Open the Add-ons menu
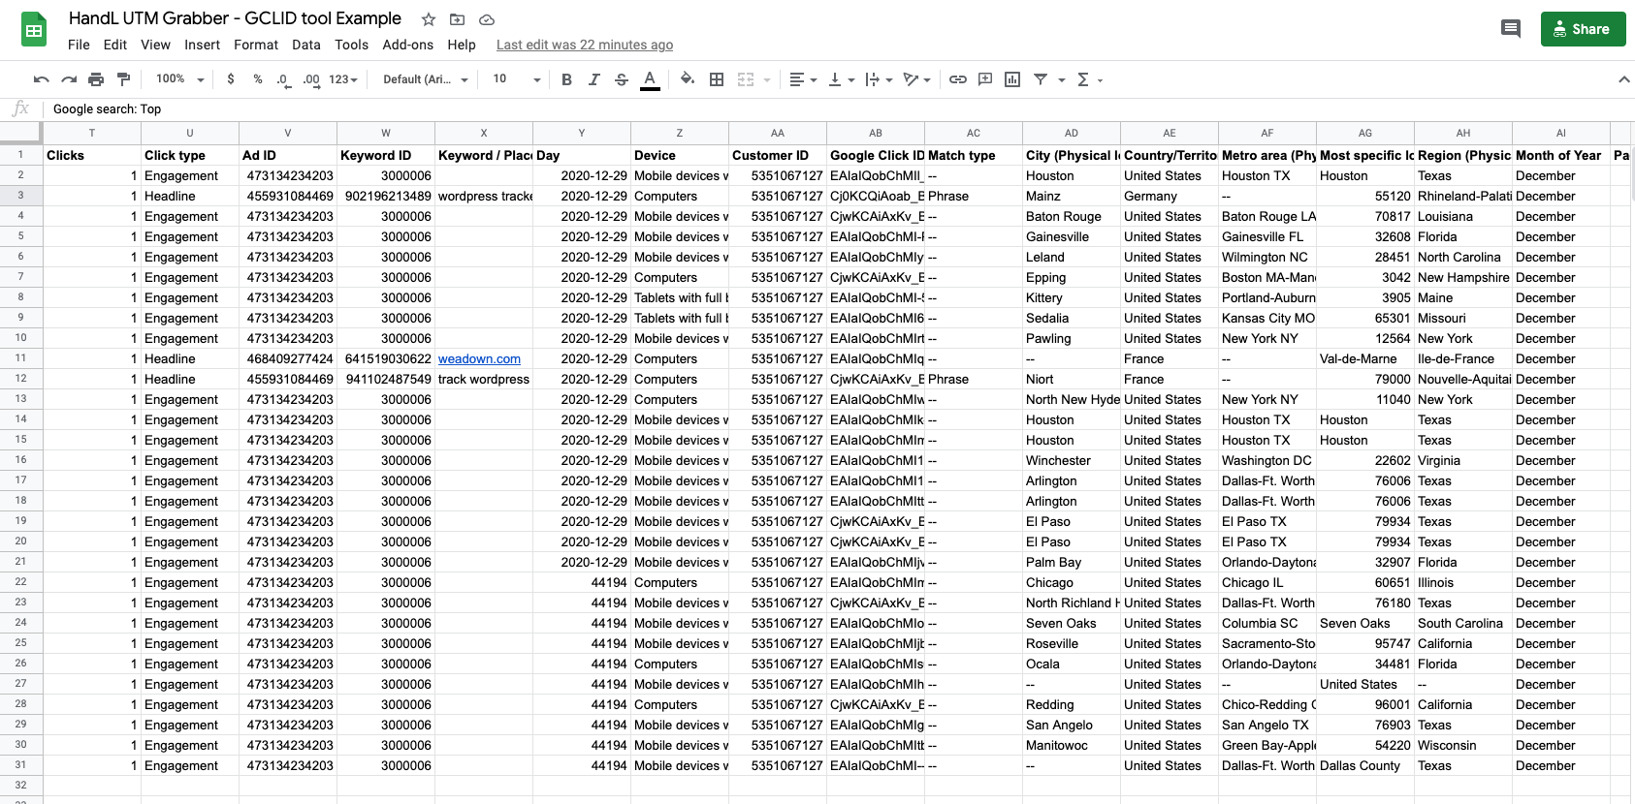Screen dimensions: 1635x804 (407, 45)
